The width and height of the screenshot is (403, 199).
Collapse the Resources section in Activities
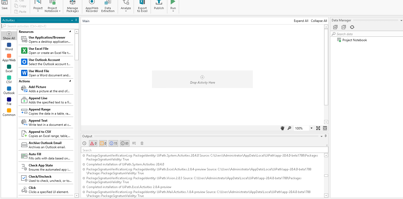pyautogui.click(x=70, y=32)
